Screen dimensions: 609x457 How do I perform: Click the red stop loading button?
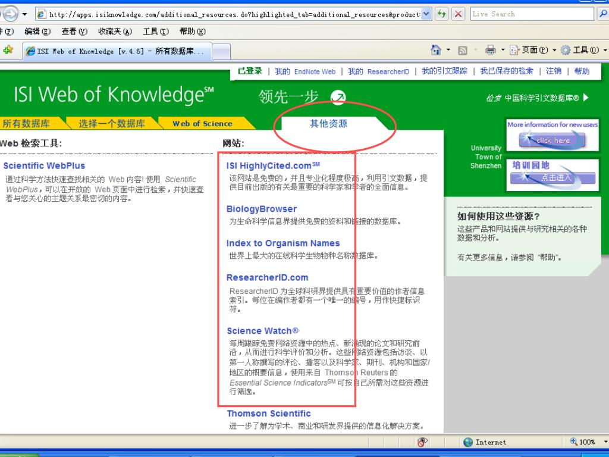tap(459, 14)
